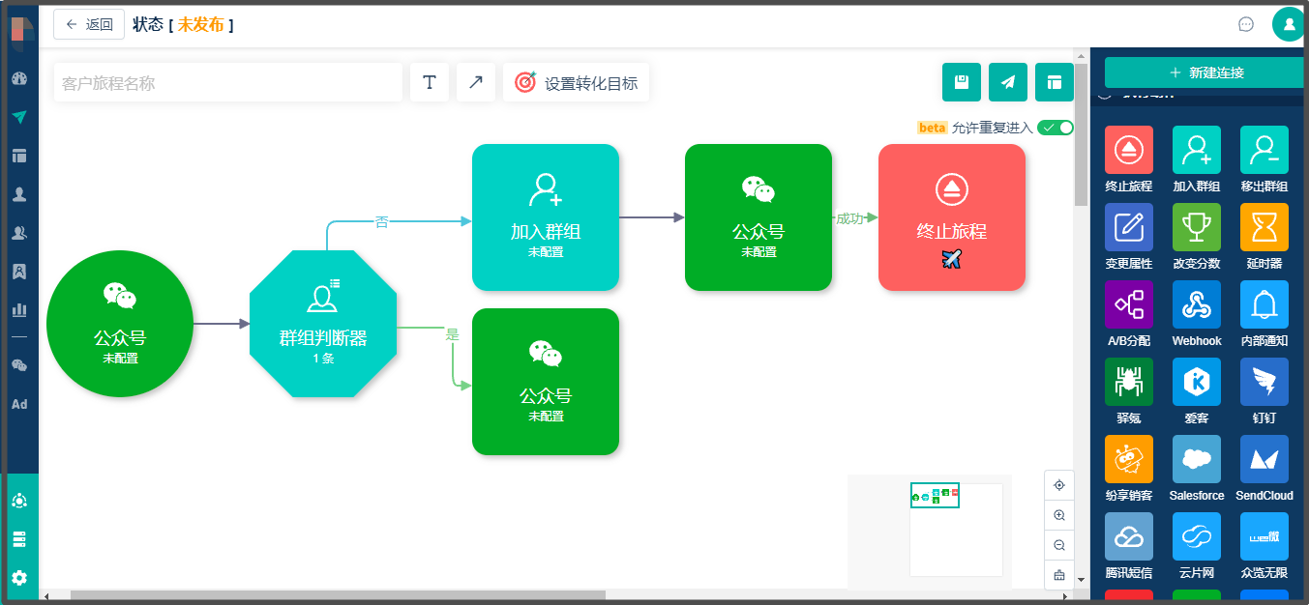
Task: Select the 加入群组 component in the right panel
Action: (1197, 150)
